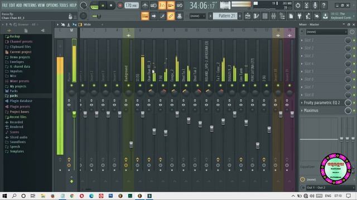Click the audio editor scissors icon
The height and width of the screenshot is (200, 357).
tap(306, 6)
